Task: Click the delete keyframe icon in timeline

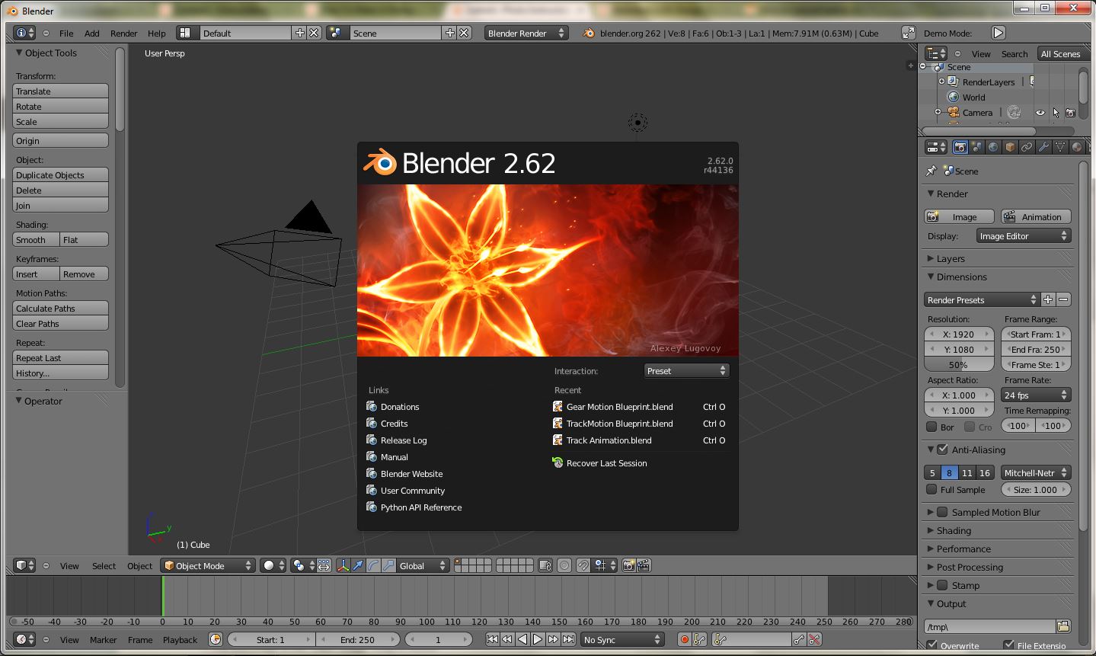Action: pyautogui.click(x=814, y=640)
